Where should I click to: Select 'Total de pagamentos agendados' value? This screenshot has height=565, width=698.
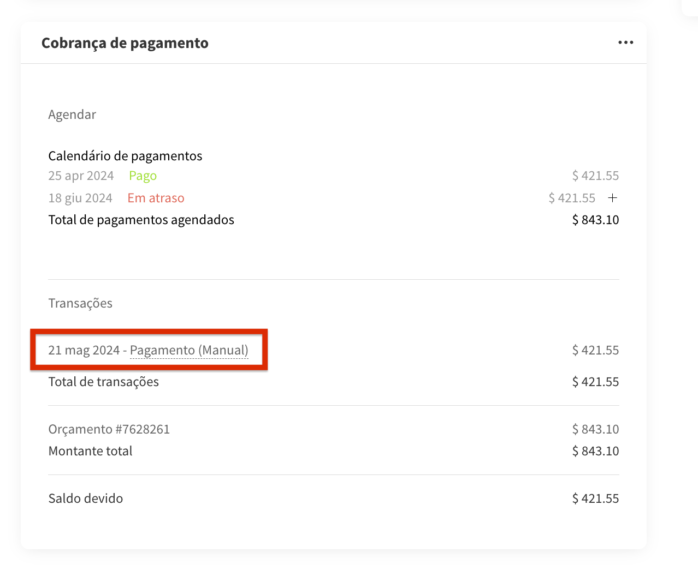coord(595,220)
